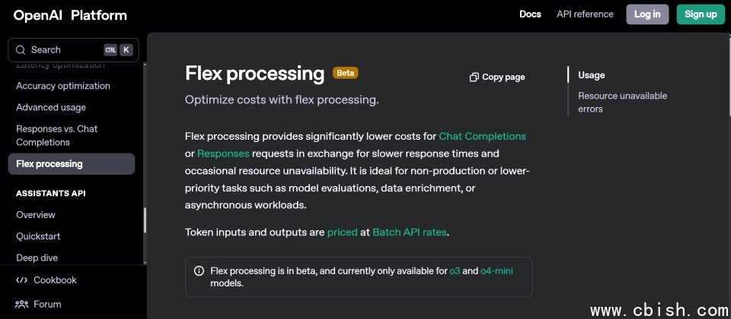Image resolution: width=731 pixels, height=319 pixels.
Task: Open the Cookbook code icon
Action: pyautogui.click(x=21, y=280)
